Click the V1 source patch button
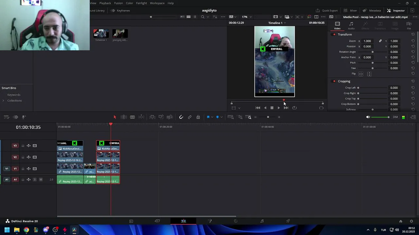This screenshot has width=419, height=235. [7, 169]
